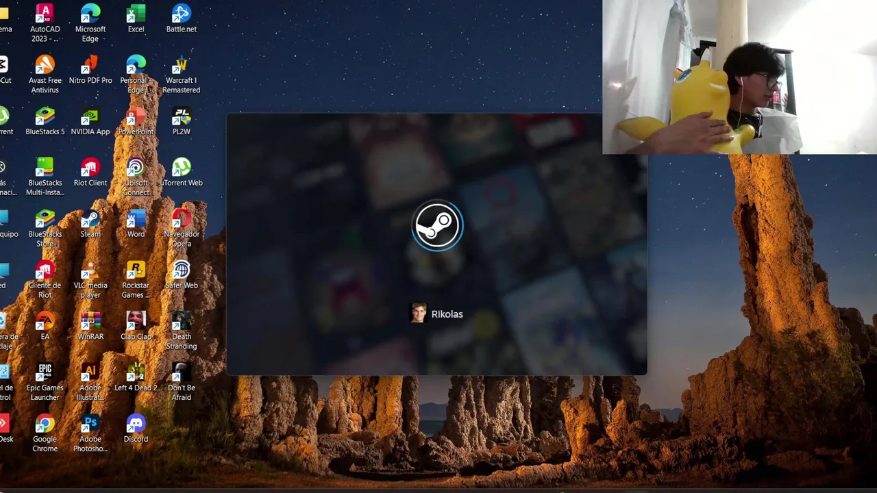
Task: Select the Death Stranding icon
Action: 182,331
